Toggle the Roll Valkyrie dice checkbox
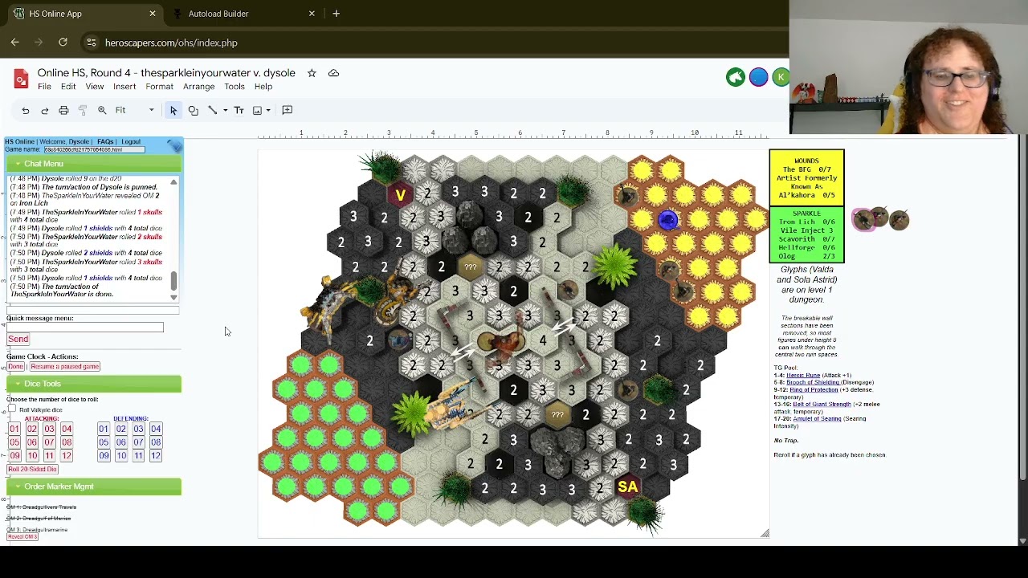 [x=13, y=409]
